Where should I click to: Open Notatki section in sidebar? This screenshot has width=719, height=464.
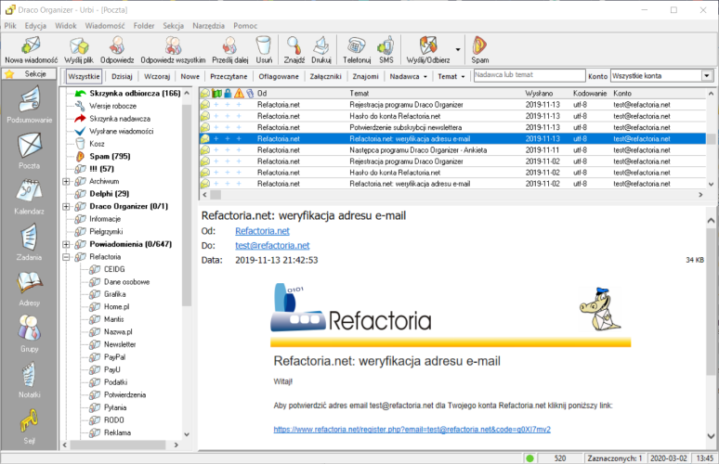pyautogui.click(x=30, y=380)
